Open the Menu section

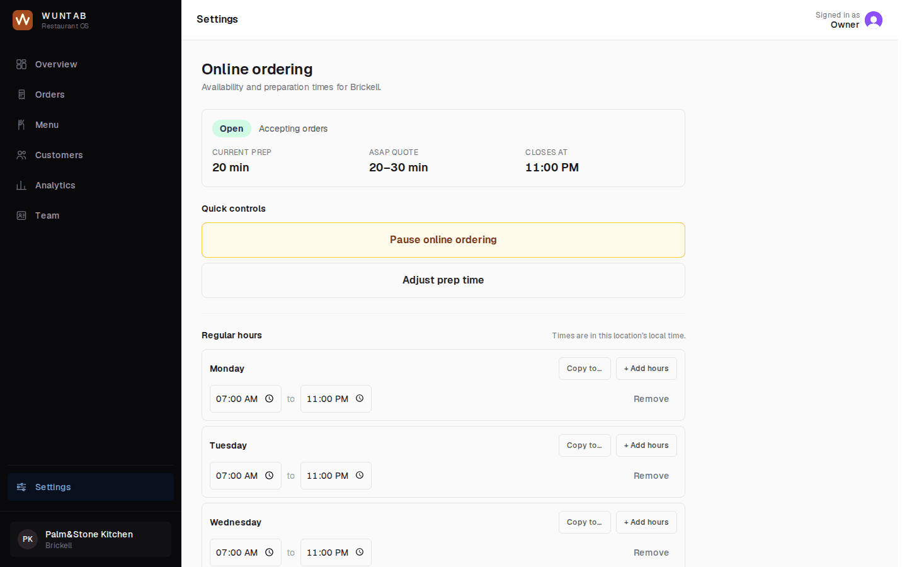(91, 125)
